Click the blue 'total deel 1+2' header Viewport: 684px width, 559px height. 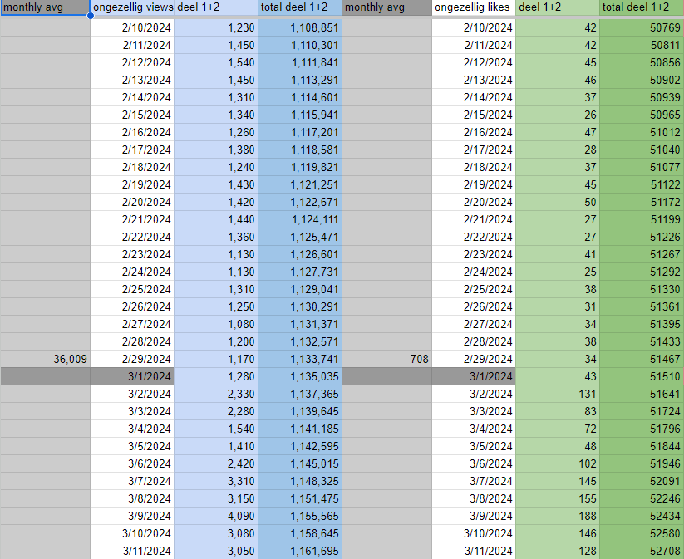(299, 7)
